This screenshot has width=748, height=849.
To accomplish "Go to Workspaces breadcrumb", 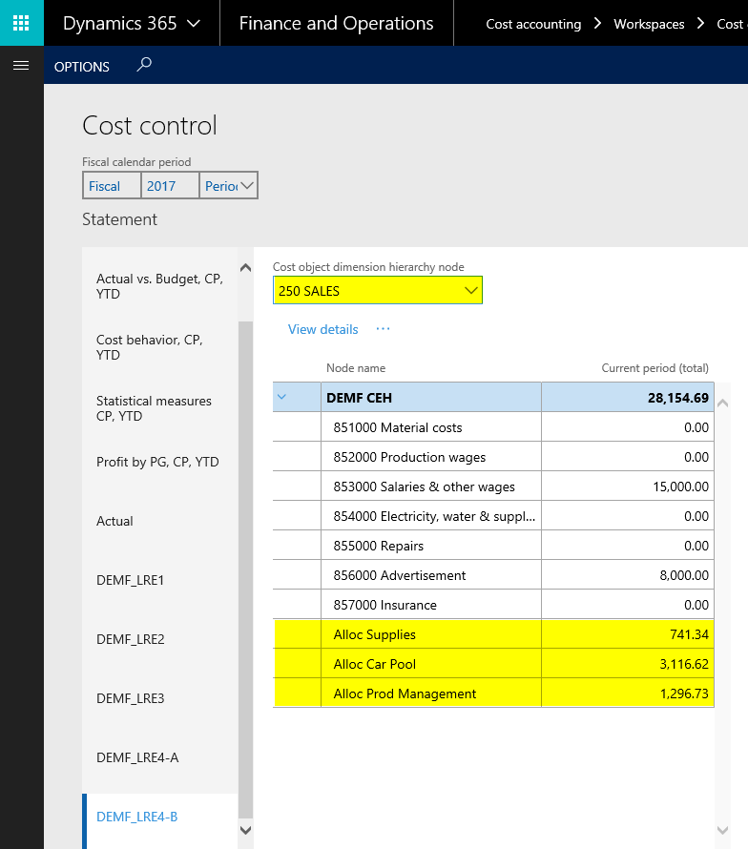I will (649, 24).
